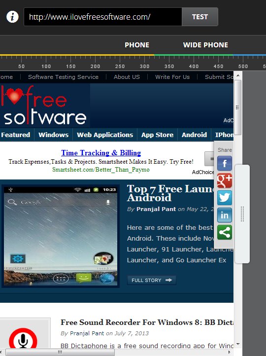
Task: Click the info icon beside the URL field
Action: coord(12,17)
